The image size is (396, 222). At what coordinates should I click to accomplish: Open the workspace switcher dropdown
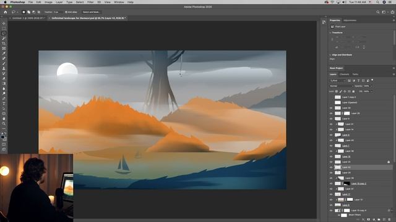384,12
